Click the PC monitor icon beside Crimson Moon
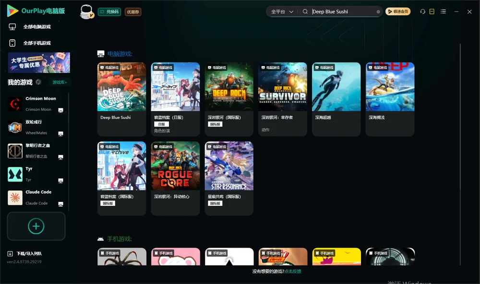The width and height of the screenshot is (480, 284). [x=60, y=110]
